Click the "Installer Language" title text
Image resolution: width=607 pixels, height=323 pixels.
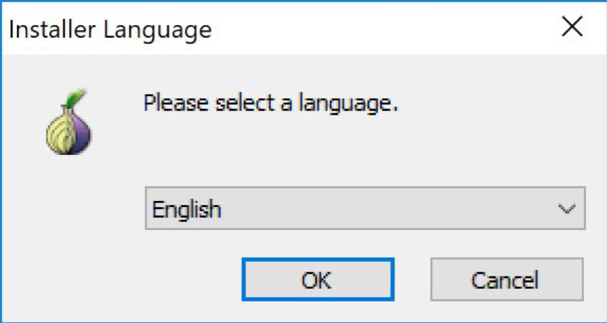[110, 30]
